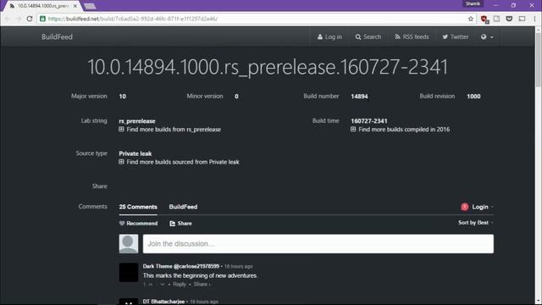The height and width of the screenshot is (305, 542).
Task: Find more builds sourced from Private leak
Action: pyautogui.click(x=183, y=162)
